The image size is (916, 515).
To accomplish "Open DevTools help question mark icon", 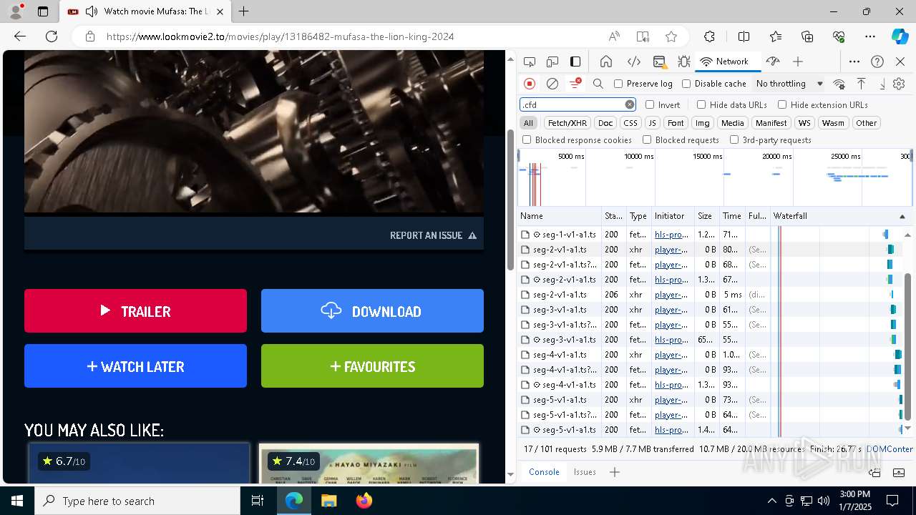I will [877, 62].
